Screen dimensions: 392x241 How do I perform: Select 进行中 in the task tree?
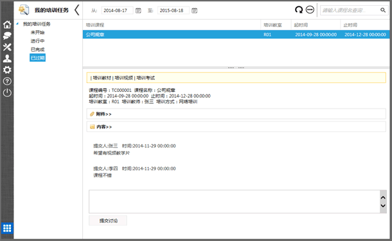coord(37,41)
